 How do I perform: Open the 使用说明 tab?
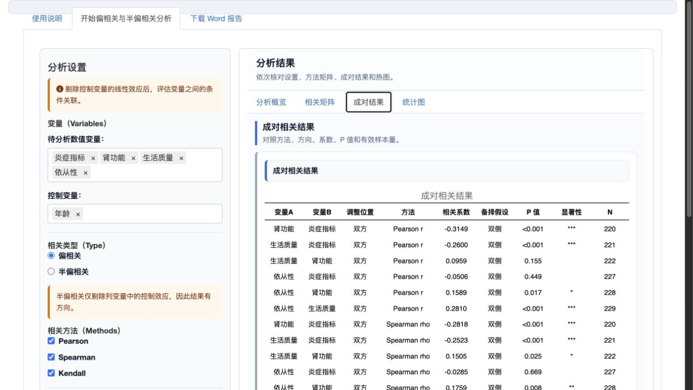point(47,19)
